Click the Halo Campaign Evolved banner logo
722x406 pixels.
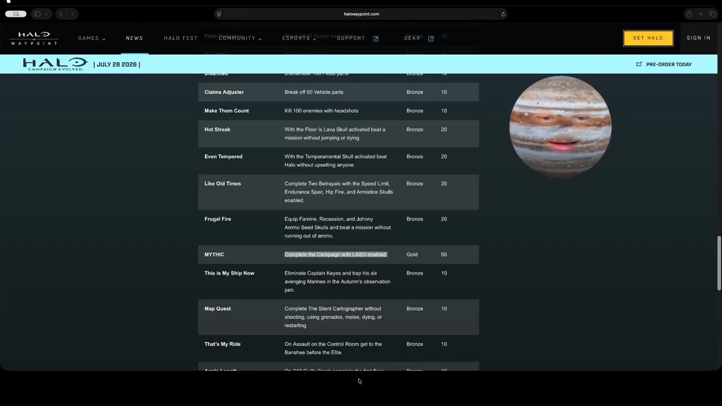(55, 64)
